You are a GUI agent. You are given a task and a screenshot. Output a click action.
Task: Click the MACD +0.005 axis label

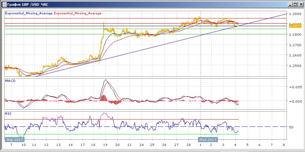point(294,87)
